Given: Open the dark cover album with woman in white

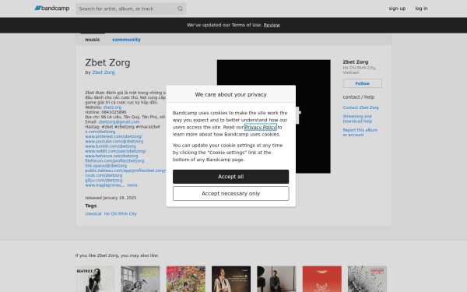Looking at the screenshot, I should (x=231, y=279).
